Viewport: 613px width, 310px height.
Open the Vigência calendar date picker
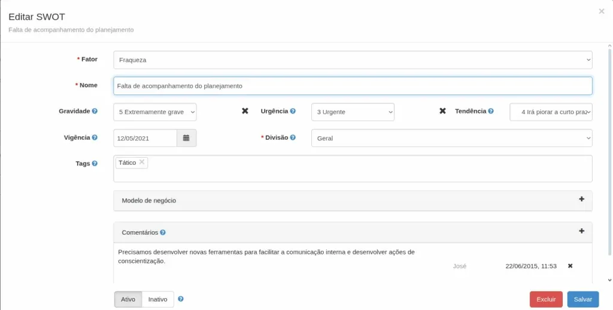[187, 138]
